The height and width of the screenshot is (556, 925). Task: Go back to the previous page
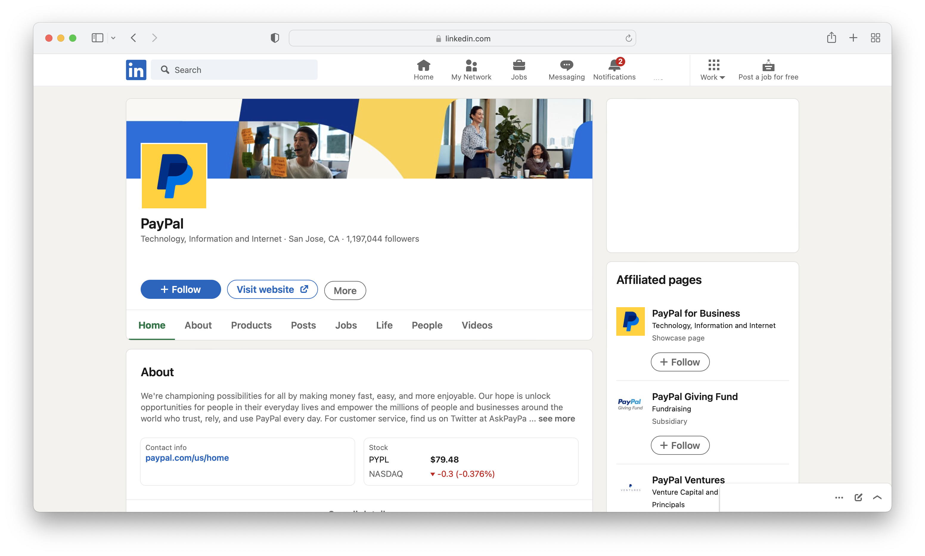click(134, 38)
